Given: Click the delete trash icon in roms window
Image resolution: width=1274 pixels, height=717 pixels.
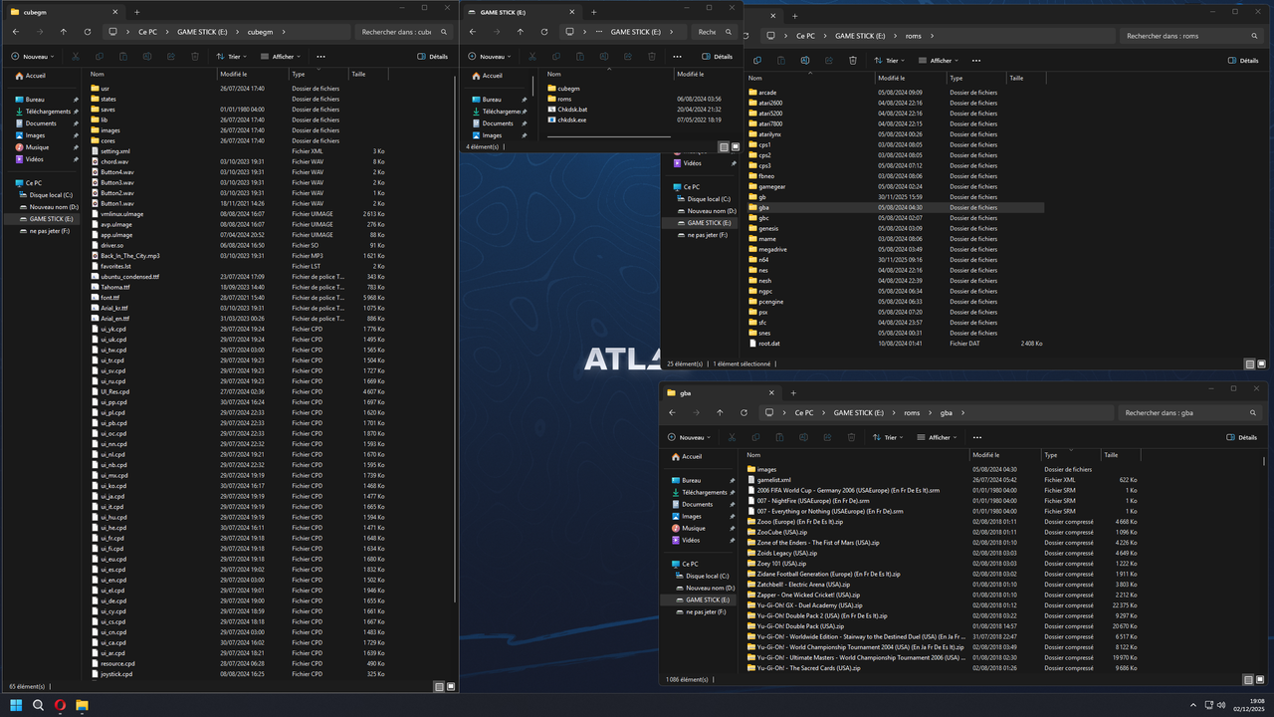Looking at the screenshot, I should [x=853, y=61].
